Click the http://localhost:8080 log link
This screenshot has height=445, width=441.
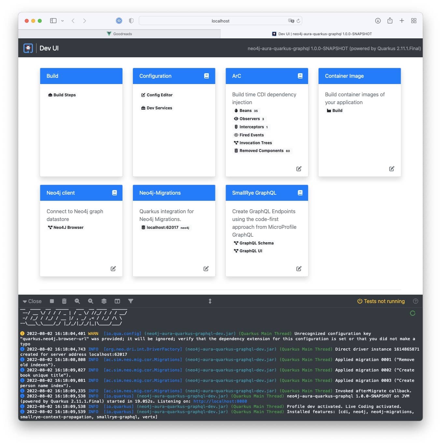click(x=220, y=401)
